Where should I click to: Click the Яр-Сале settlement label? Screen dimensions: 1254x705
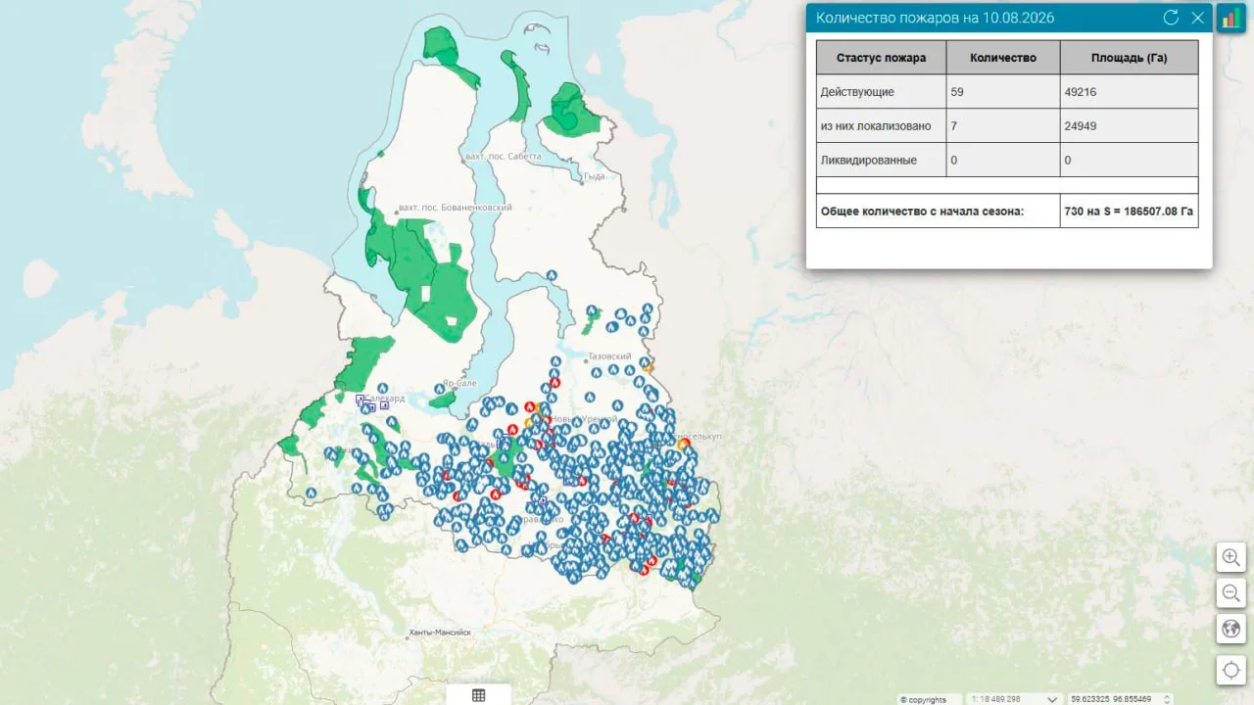458,384
